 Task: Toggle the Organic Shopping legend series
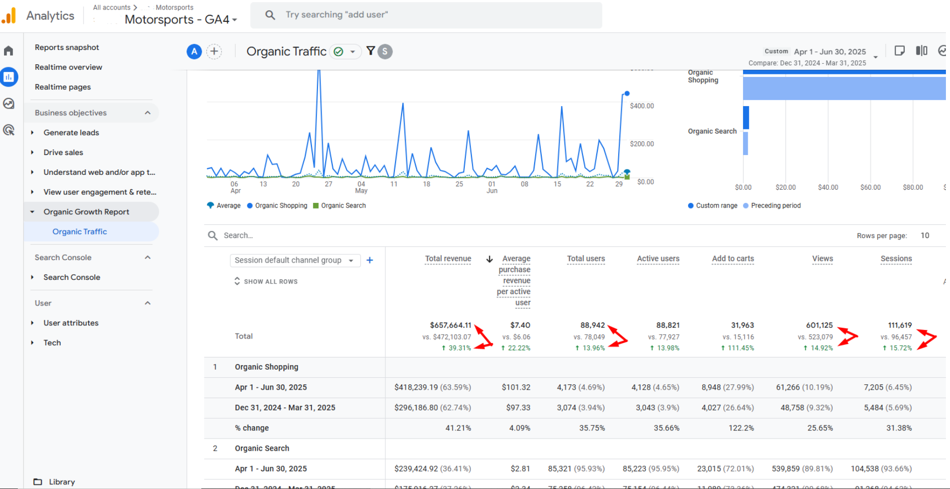click(x=277, y=205)
